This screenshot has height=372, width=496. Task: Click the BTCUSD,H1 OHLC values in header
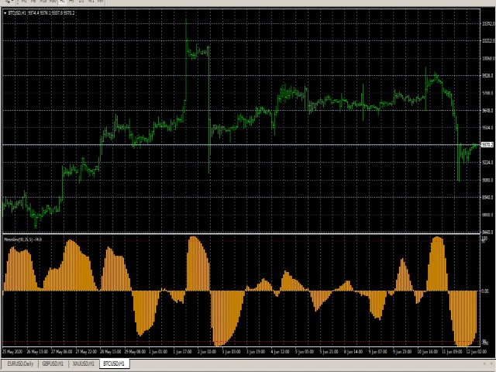pyautogui.click(x=51, y=13)
